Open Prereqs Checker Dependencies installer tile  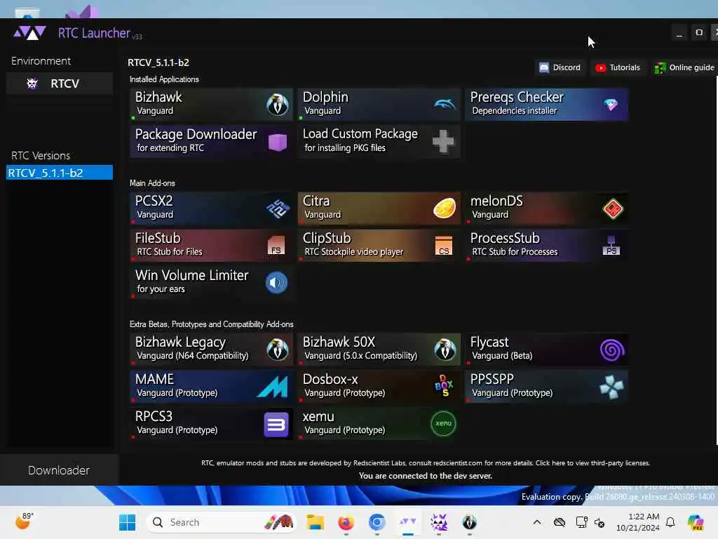pos(546,105)
